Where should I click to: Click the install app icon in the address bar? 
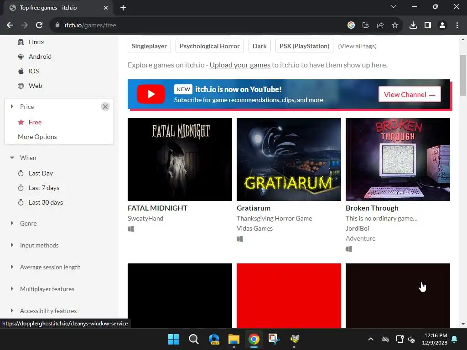[365, 26]
